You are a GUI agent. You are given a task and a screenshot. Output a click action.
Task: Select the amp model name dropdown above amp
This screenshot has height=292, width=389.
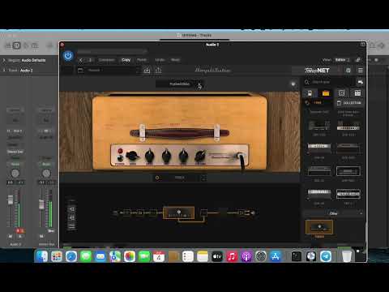[180, 84]
